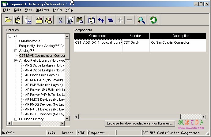Click Browse for downloadable vendor libraries
Viewport: 211px width, 137px height.
tap(140, 123)
